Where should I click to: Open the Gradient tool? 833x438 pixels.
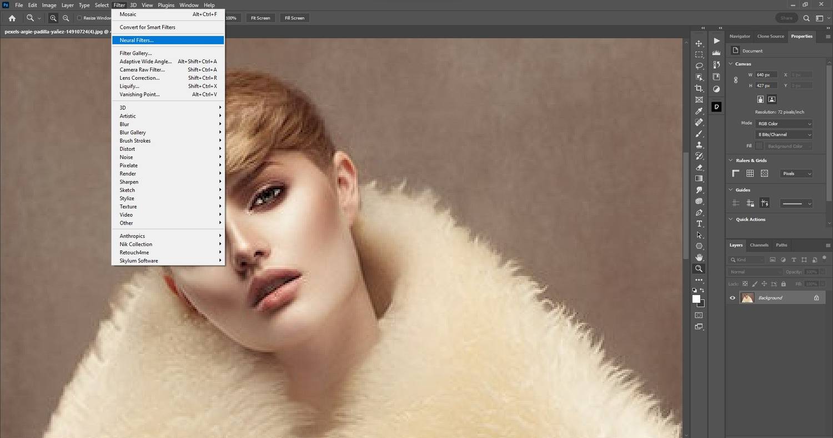[x=699, y=177]
